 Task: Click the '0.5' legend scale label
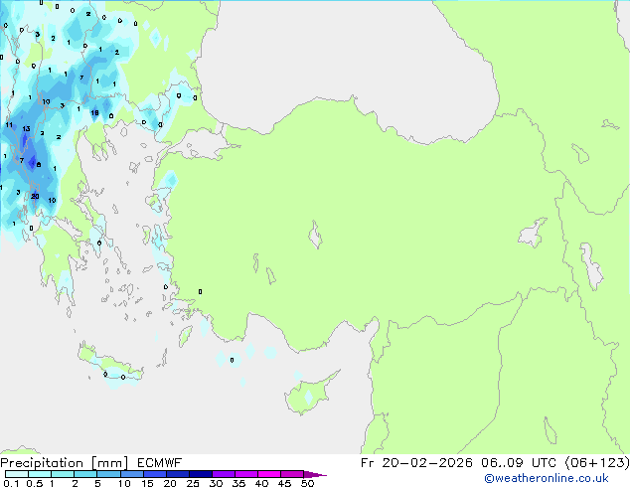(x=34, y=483)
